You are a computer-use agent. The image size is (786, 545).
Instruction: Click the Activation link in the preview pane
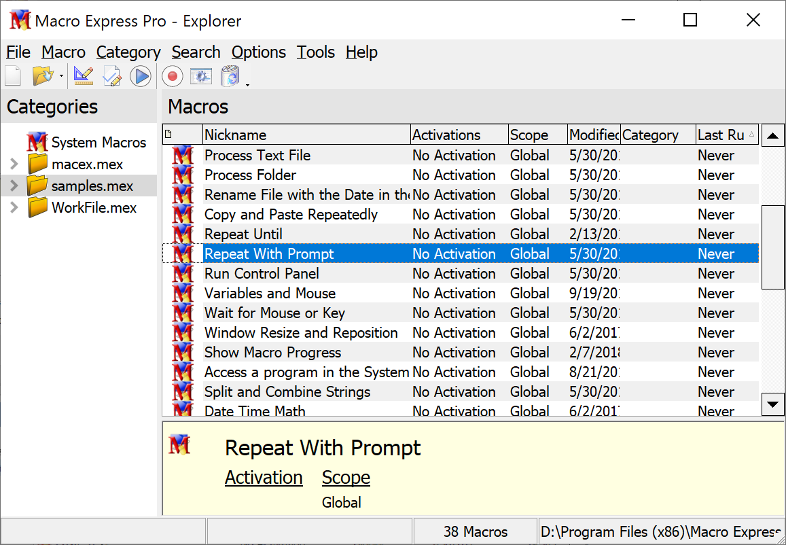coord(264,478)
